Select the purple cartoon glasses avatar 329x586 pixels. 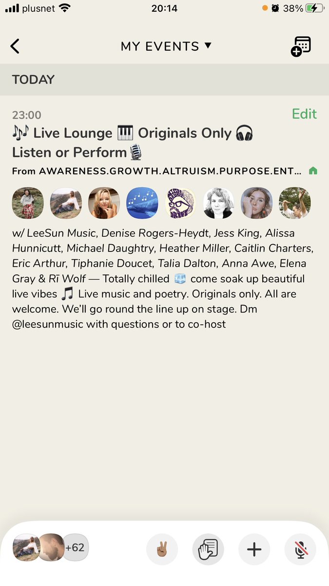tap(180, 203)
